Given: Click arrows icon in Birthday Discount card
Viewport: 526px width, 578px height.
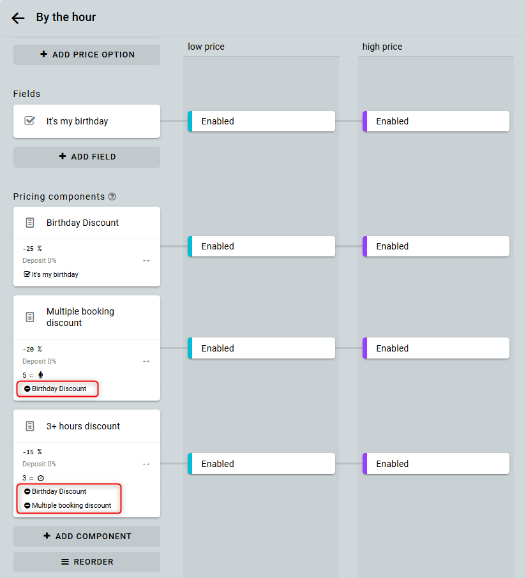Looking at the screenshot, I should click(x=146, y=261).
